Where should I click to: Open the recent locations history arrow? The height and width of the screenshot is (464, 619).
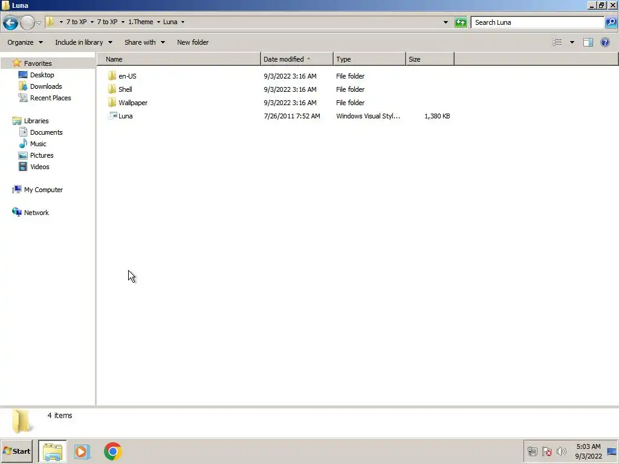point(39,22)
